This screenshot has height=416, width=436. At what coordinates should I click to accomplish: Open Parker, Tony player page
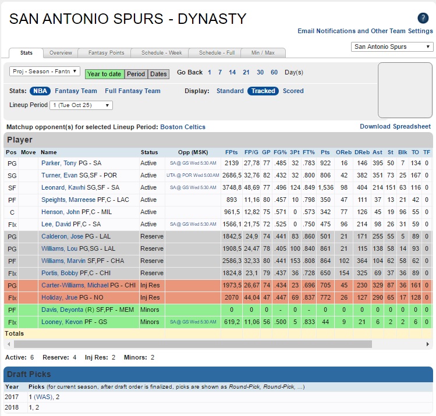pyautogui.click(x=59, y=163)
